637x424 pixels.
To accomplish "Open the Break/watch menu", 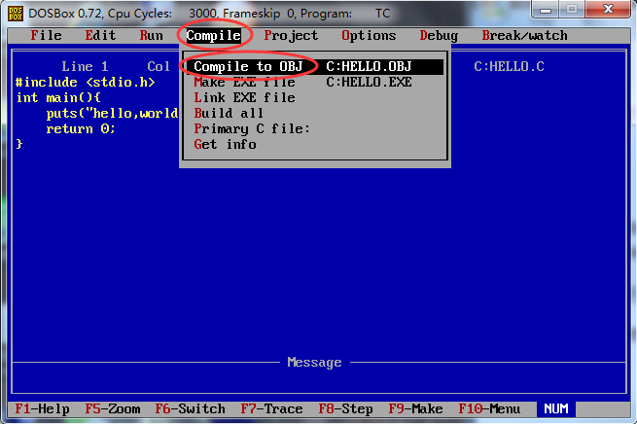I will pos(524,36).
